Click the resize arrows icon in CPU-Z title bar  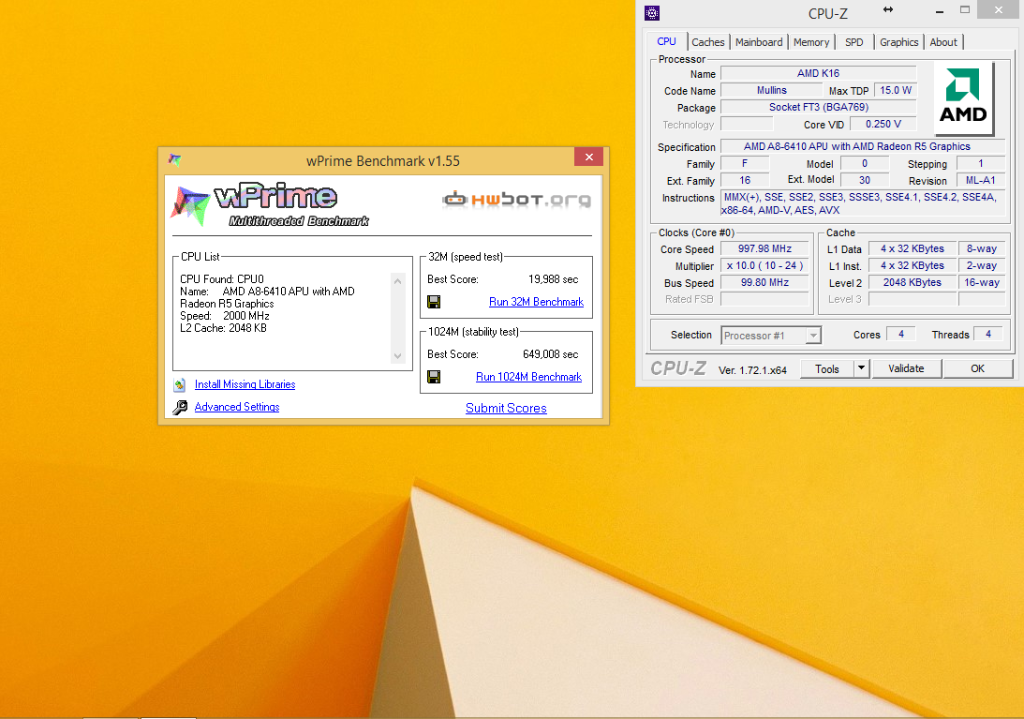[887, 9]
